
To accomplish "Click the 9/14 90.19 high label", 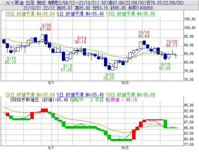I will click(x=81, y=40).
